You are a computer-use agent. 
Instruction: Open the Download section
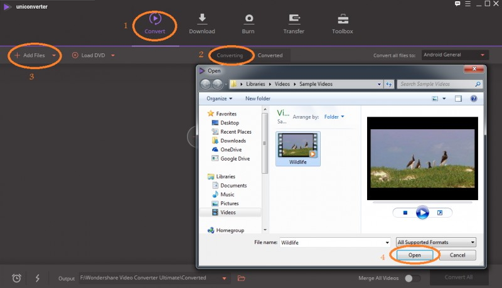click(202, 24)
